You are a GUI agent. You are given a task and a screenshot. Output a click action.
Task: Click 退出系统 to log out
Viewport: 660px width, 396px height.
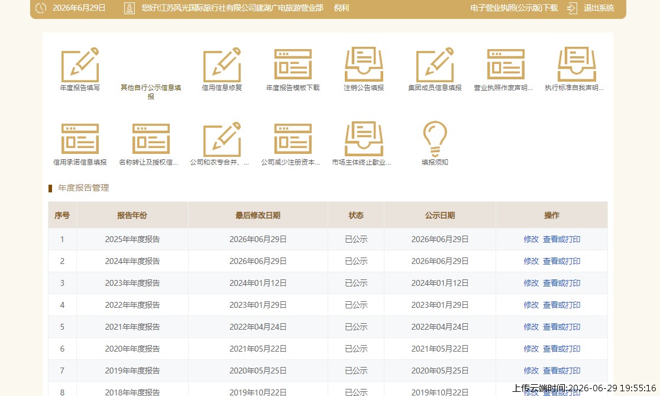[x=598, y=8]
